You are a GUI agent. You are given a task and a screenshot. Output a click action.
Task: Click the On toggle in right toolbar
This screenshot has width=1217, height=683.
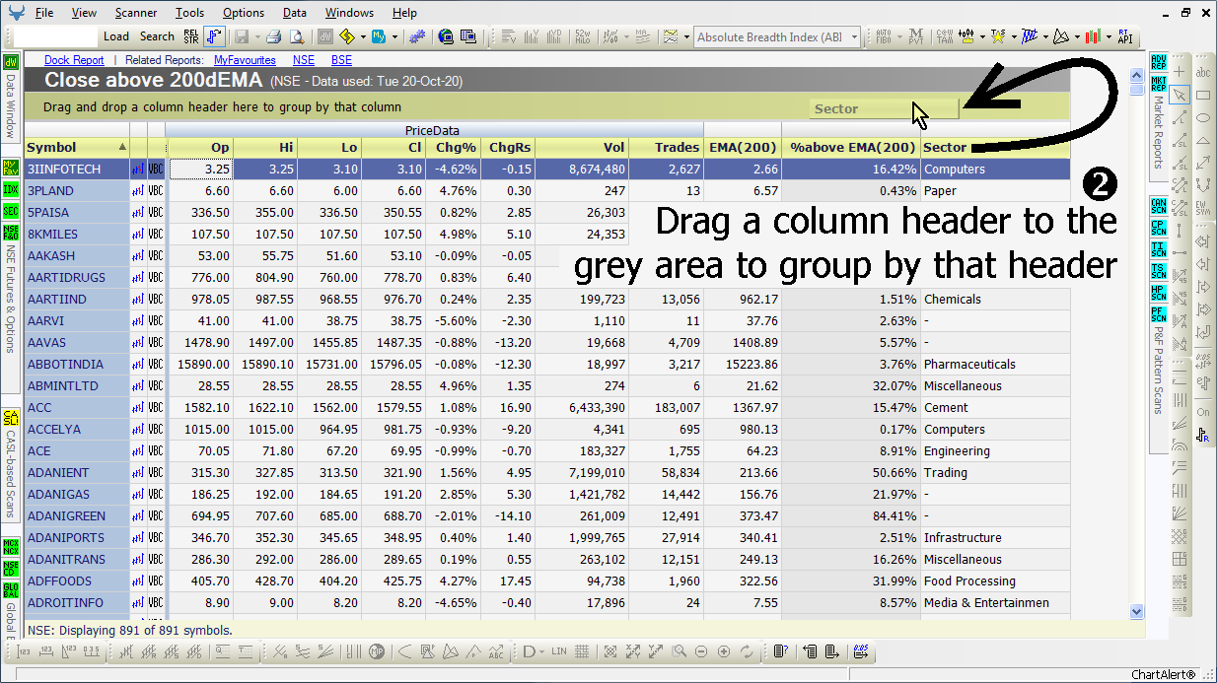pyautogui.click(x=1203, y=412)
